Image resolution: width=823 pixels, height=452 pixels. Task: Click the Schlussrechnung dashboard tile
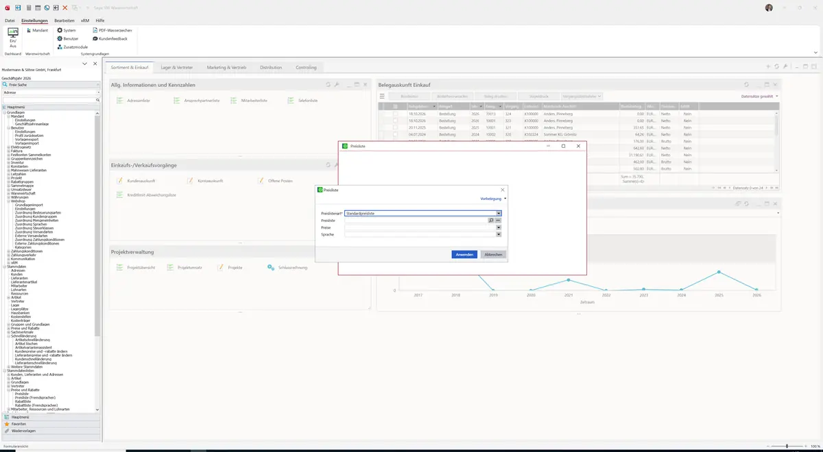click(x=288, y=267)
